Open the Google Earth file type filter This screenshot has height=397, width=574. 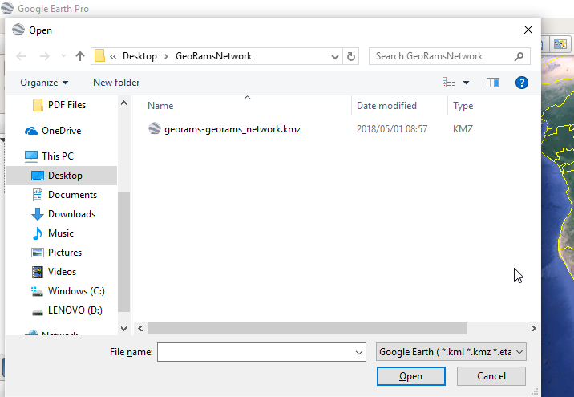coord(451,352)
